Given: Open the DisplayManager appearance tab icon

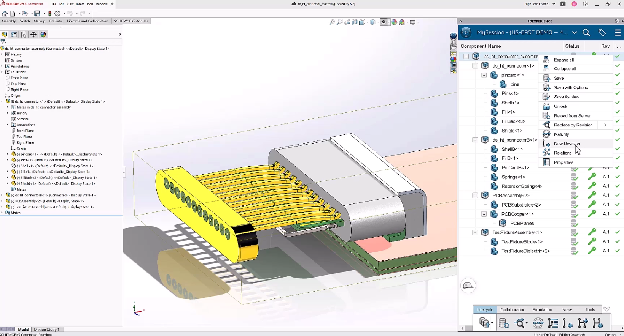Looking at the screenshot, I should [x=43, y=35].
